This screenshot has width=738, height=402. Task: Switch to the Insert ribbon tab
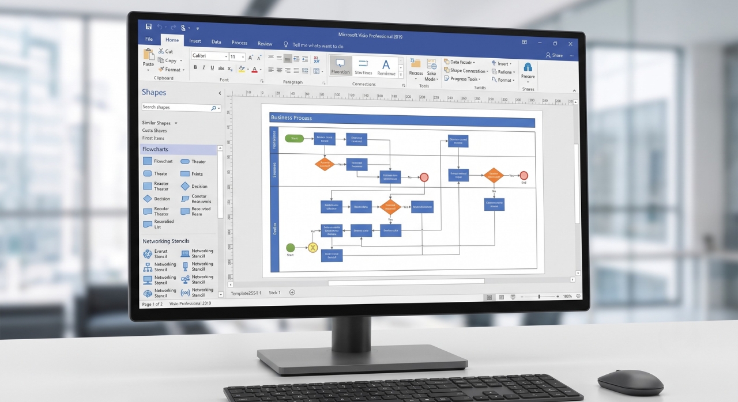[195, 41]
